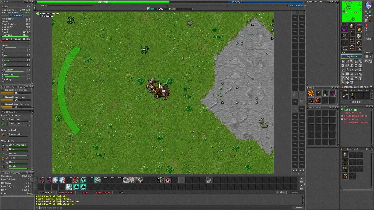374x210 pixels.
Task: Collapse the Kill Tracker panel
Action: (x=30, y=112)
